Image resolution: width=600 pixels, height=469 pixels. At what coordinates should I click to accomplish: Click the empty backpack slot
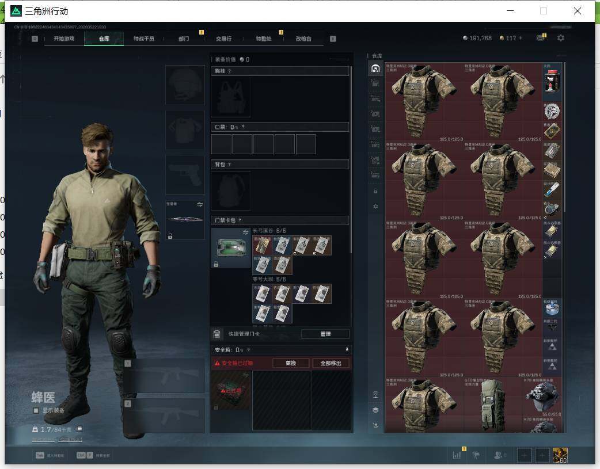point(231,190)
